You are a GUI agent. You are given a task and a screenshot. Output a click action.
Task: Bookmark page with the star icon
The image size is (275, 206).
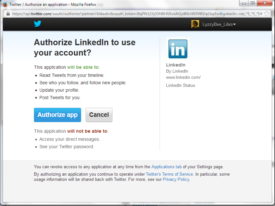tap(267, 14)
